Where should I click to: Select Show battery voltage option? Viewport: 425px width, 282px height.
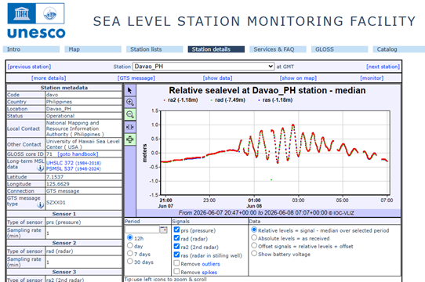pos(254,253)
